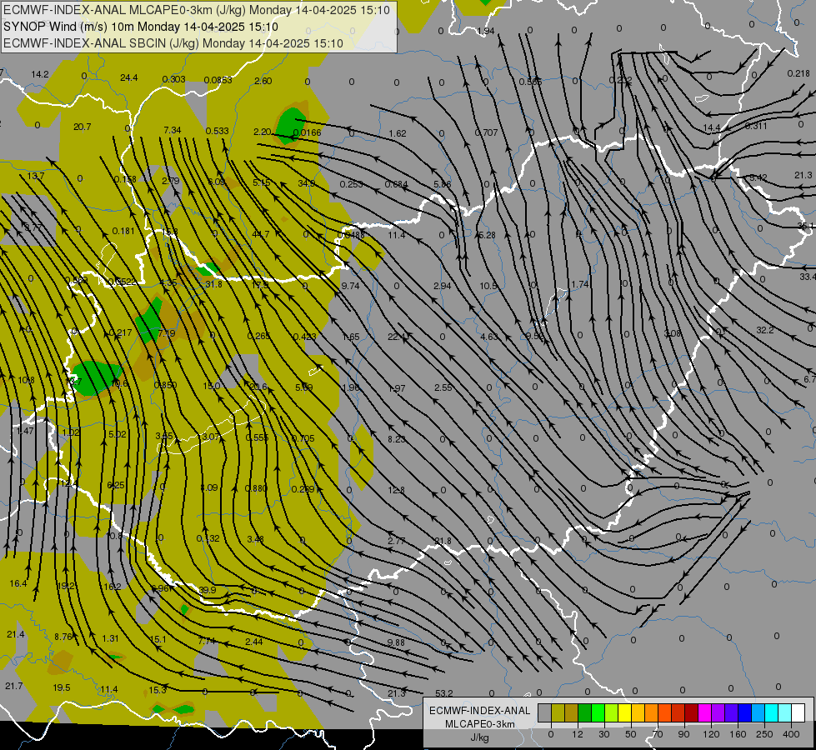Select the map value 32.2
This screenshot has height=750, width=816.
(765, 330)
